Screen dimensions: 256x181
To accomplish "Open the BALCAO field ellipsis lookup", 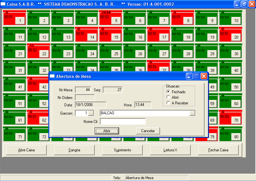I will coord(192,113).
